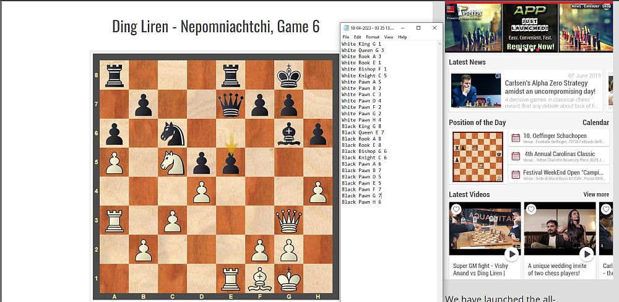Click the Notepad document icon in title bar

coord(345,28)
